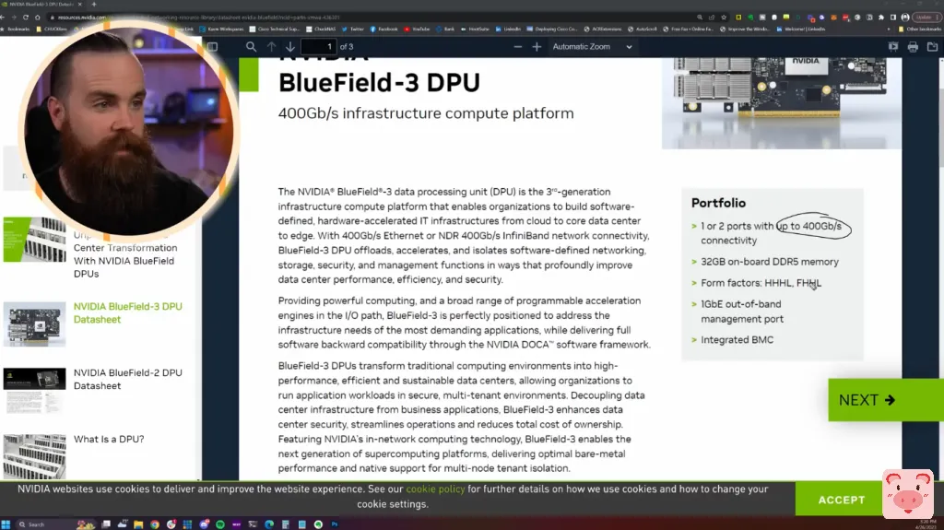The width and height of the screenshot is (944, 530).
Task: Open Microsoft Edge from the taskbar
Action: coord(269,524)
